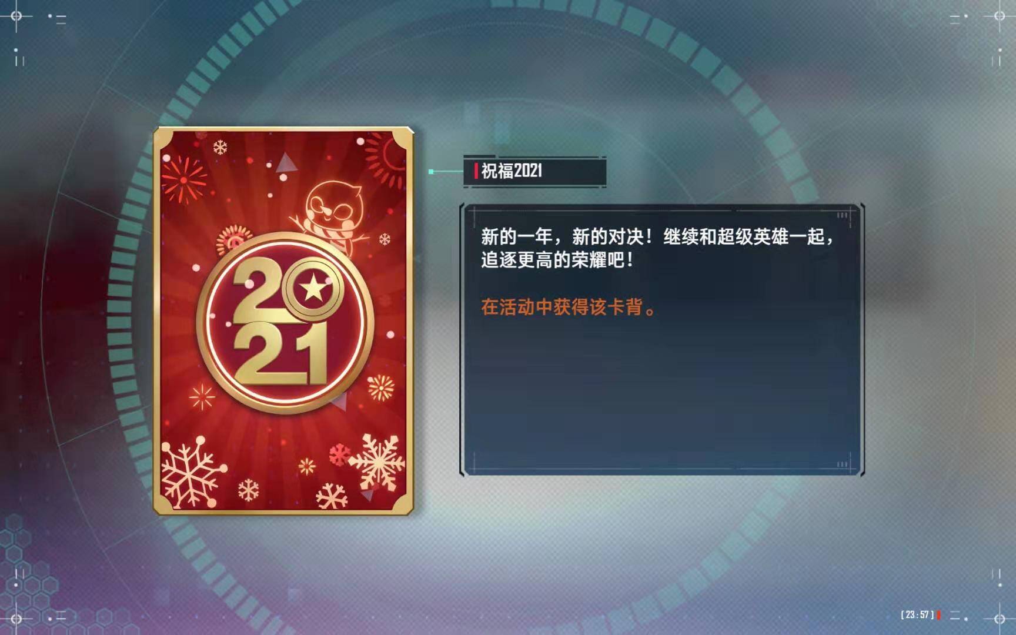Click the top-left corner crosshair marker
The image size is (1016, 635).
(x=16, y=16)
